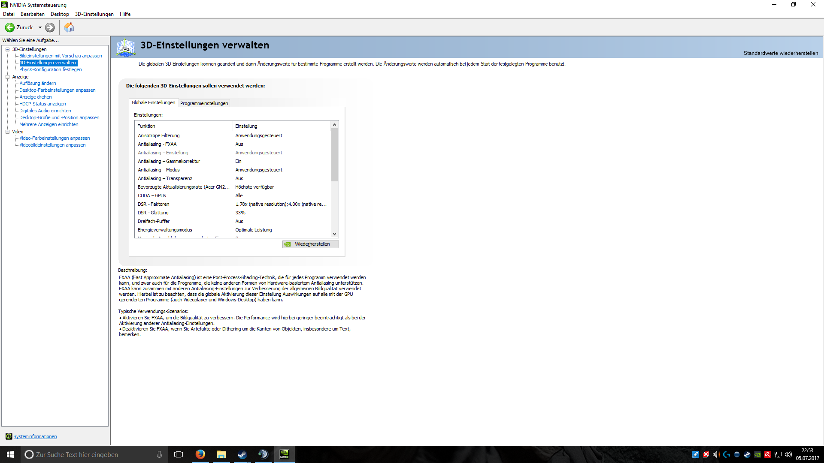Viewport: 824px width, 463px height.
Task: Click the home icon in the toolbar
Action: click(x=69, y=27)
